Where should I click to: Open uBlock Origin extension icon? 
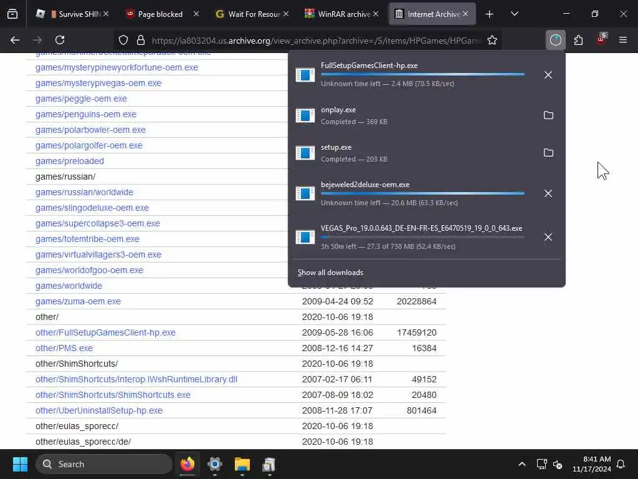601,39
